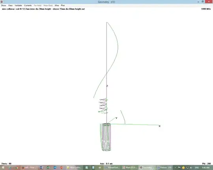This screenshot has width=213, height=170.
Task: Click the Geometry window system menu icon
Action: coord(2,2)
